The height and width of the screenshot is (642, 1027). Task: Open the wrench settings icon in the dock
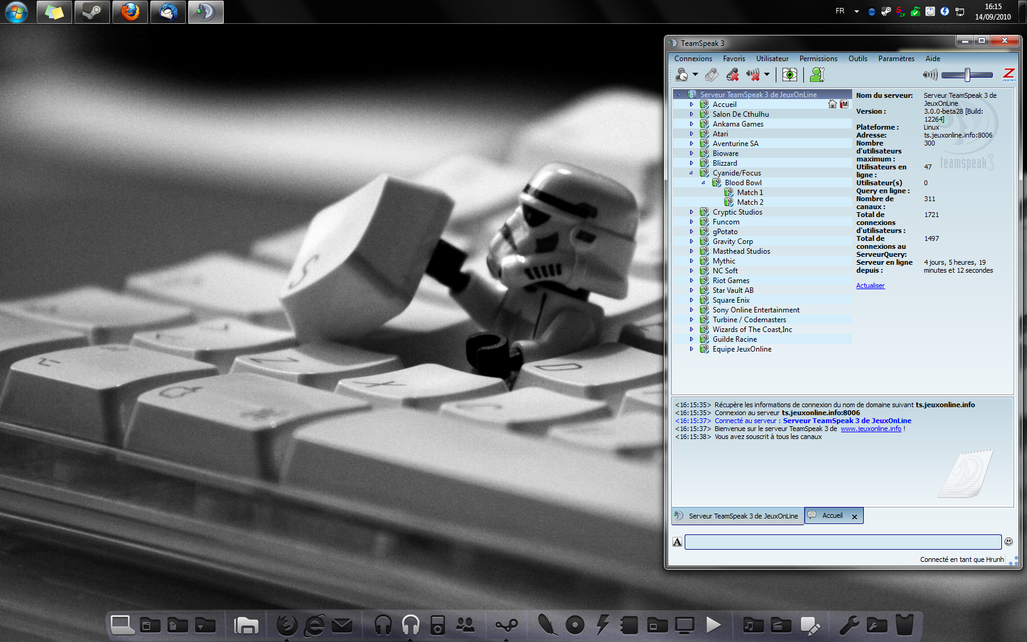(x=848, y=625)
